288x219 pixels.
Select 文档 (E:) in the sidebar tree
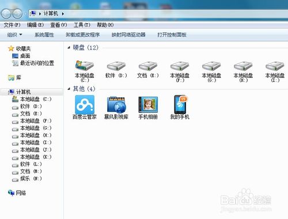(27, 114)
